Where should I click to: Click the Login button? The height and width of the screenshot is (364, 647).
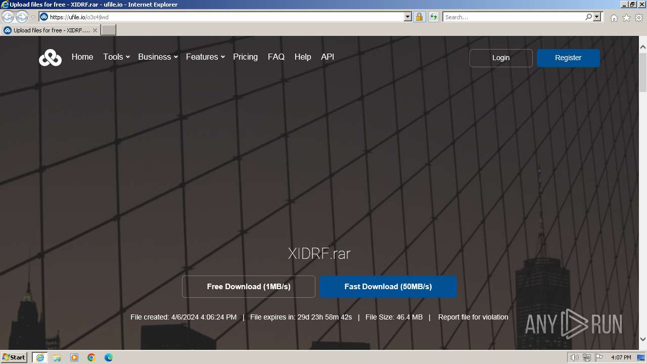[501, 58]
